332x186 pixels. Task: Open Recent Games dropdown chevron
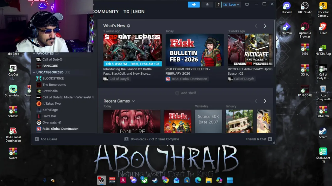[133, 101]
